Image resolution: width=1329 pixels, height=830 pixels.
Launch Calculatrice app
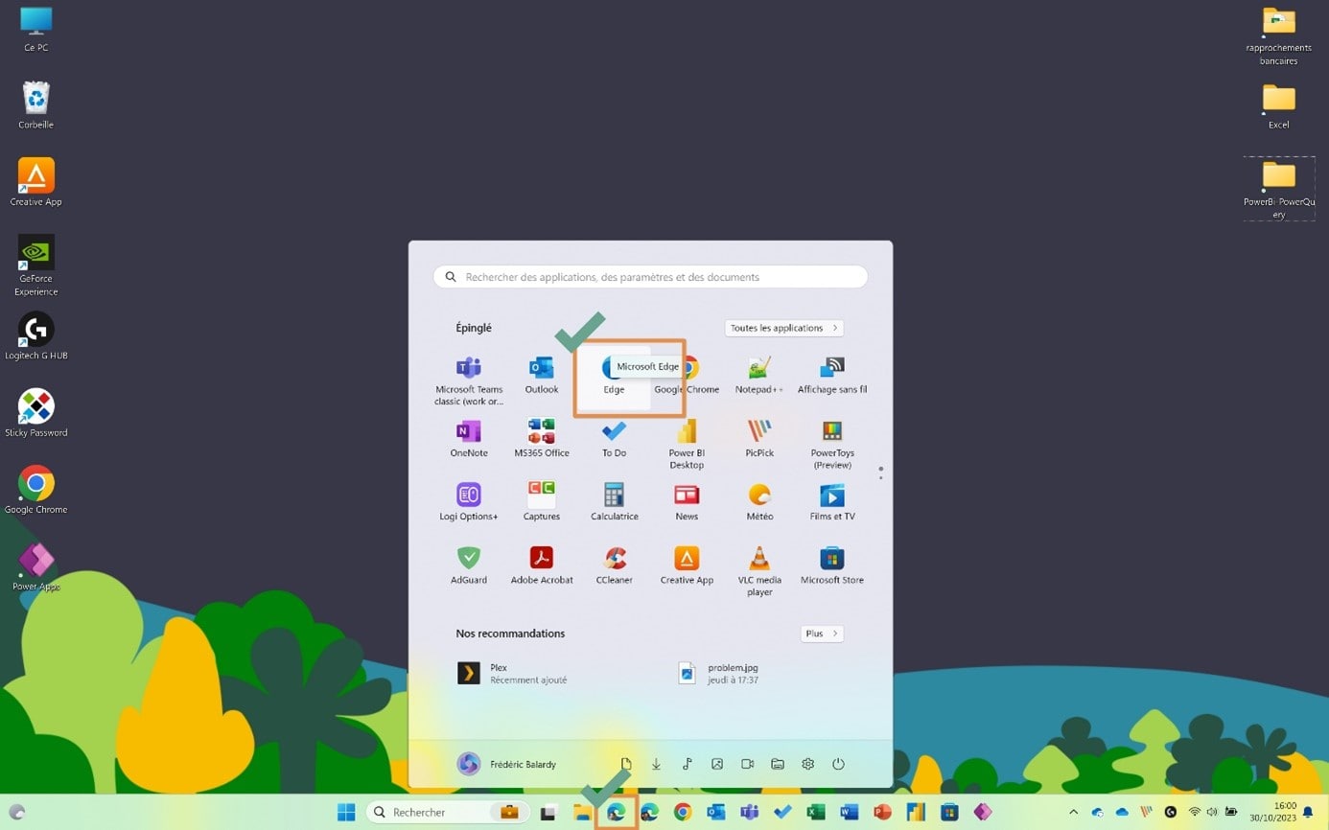pyautogui.click(x=614, y=502)
